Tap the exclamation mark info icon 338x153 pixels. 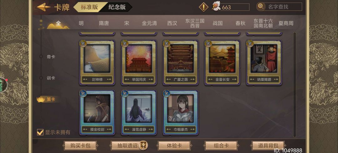click(203, 7)
